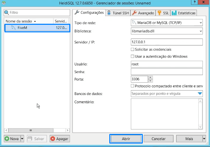Enable Usar a autenticação do Windows
Image resolution: width=210 pixels, height=147 pixels.
click(132, 56)
